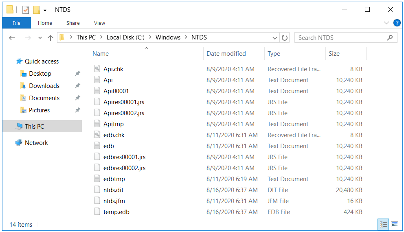Switch to the Share ribbon tab
Screen dimensions: 404x232
[x=73, y=23]
